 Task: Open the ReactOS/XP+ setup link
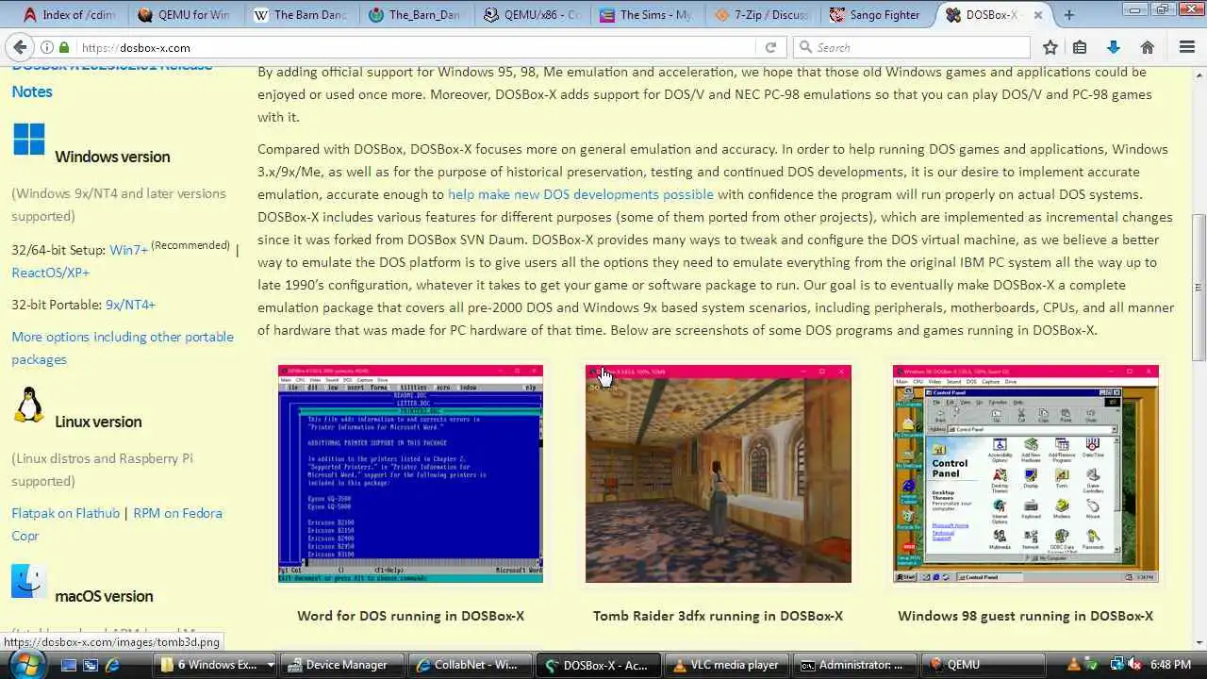[x=51, y=273]
